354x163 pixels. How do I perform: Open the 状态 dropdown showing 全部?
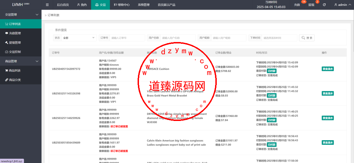point(79,38)
